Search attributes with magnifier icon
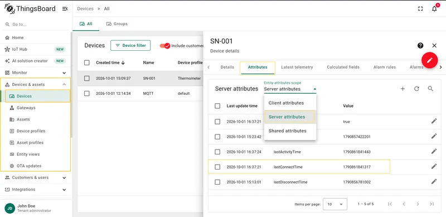The width and height of the screenshot is (446, 217). 430,89
